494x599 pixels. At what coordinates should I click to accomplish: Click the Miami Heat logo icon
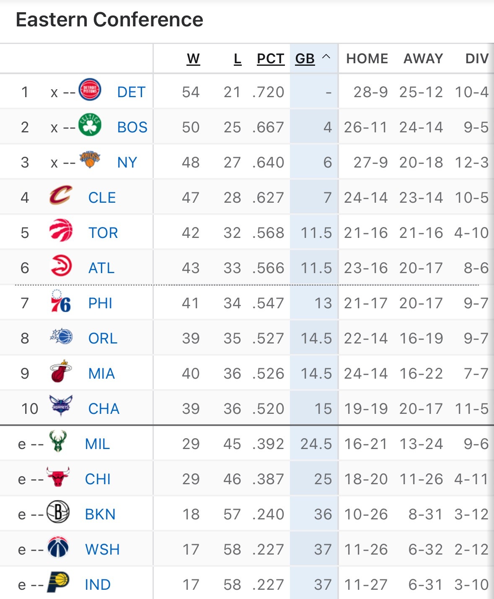61,372
